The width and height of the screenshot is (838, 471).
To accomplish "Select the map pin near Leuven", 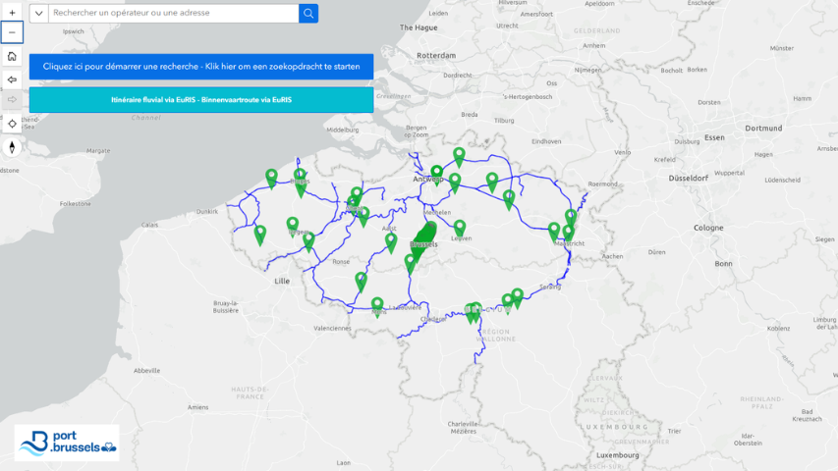I will [459, 228].
